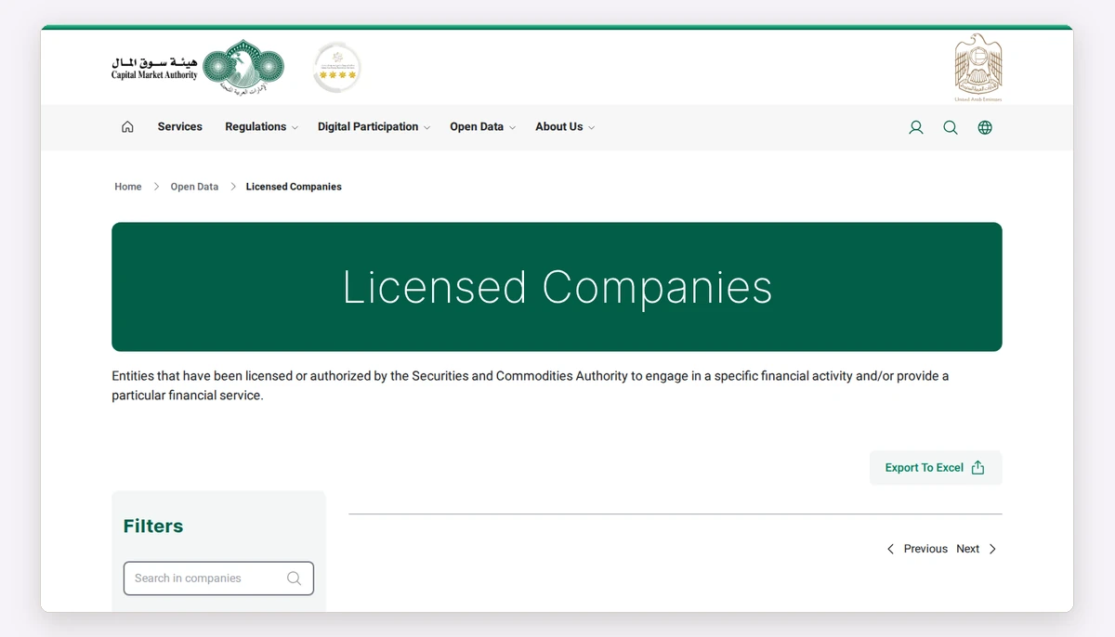This screenshot has width=1115, height=637.
Task: Expand the Regulations dropdown menu
Action: 261,127
